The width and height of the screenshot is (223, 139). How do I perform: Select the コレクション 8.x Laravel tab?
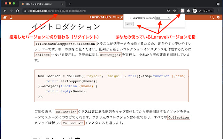[42, 4]
